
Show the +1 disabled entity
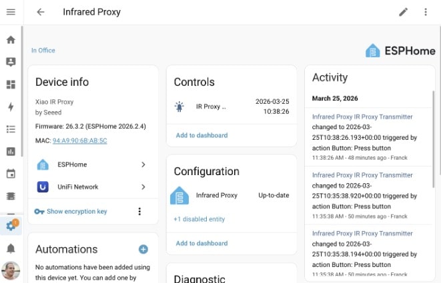(x=199, y=219)
